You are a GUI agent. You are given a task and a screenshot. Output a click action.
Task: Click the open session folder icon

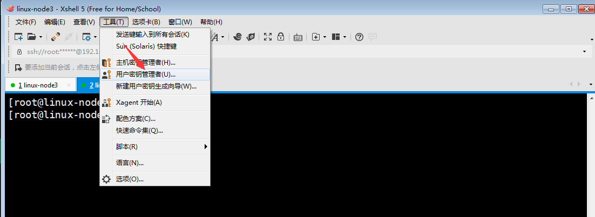32,37
